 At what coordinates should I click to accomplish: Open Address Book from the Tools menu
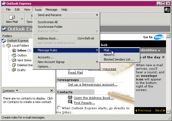click(x=66, y=38)
